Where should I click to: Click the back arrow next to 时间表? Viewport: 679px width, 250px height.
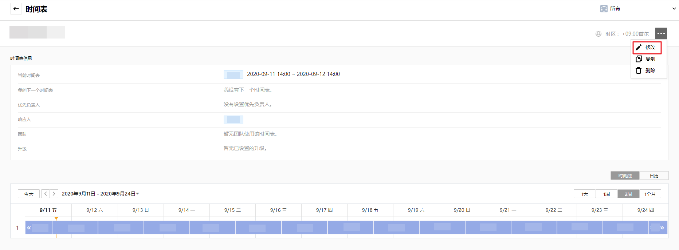pyautogui.click(x=16, y=9)
